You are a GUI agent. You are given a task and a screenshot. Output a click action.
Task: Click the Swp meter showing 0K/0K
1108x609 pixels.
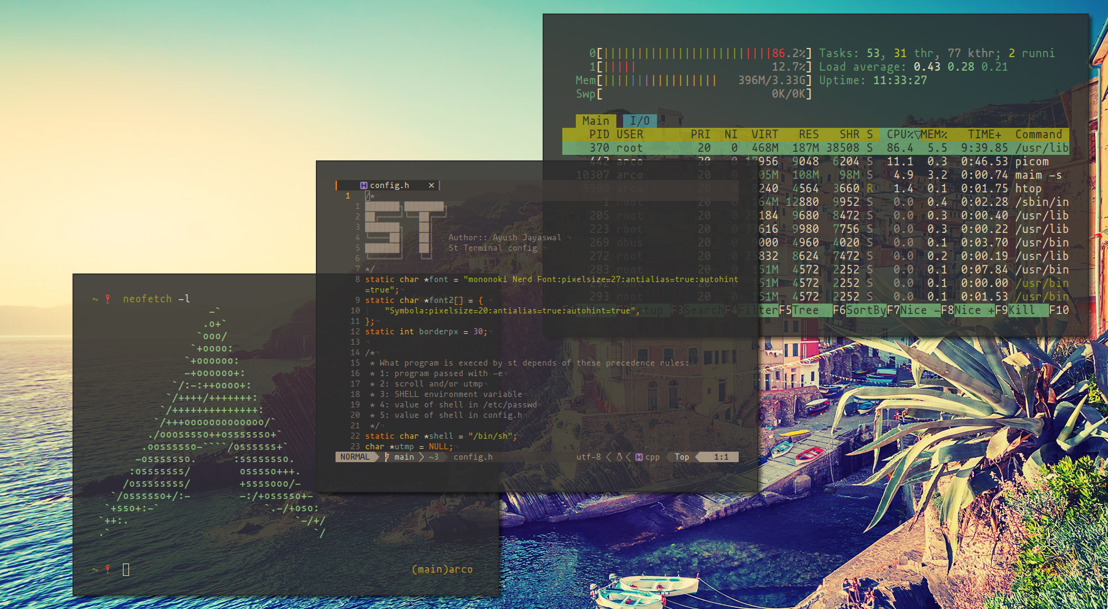point(694,94)
